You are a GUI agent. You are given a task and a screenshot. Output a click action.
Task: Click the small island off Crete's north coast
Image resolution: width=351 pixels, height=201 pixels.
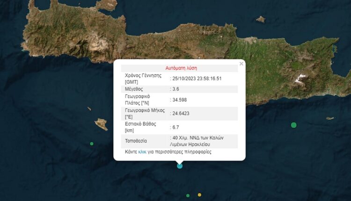tap(261, 19)
